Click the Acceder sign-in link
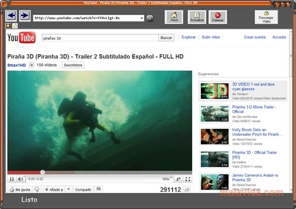Image resolution: width=296 pixels, height=209 pixels. pyautogui.click(x=279, y=37)
